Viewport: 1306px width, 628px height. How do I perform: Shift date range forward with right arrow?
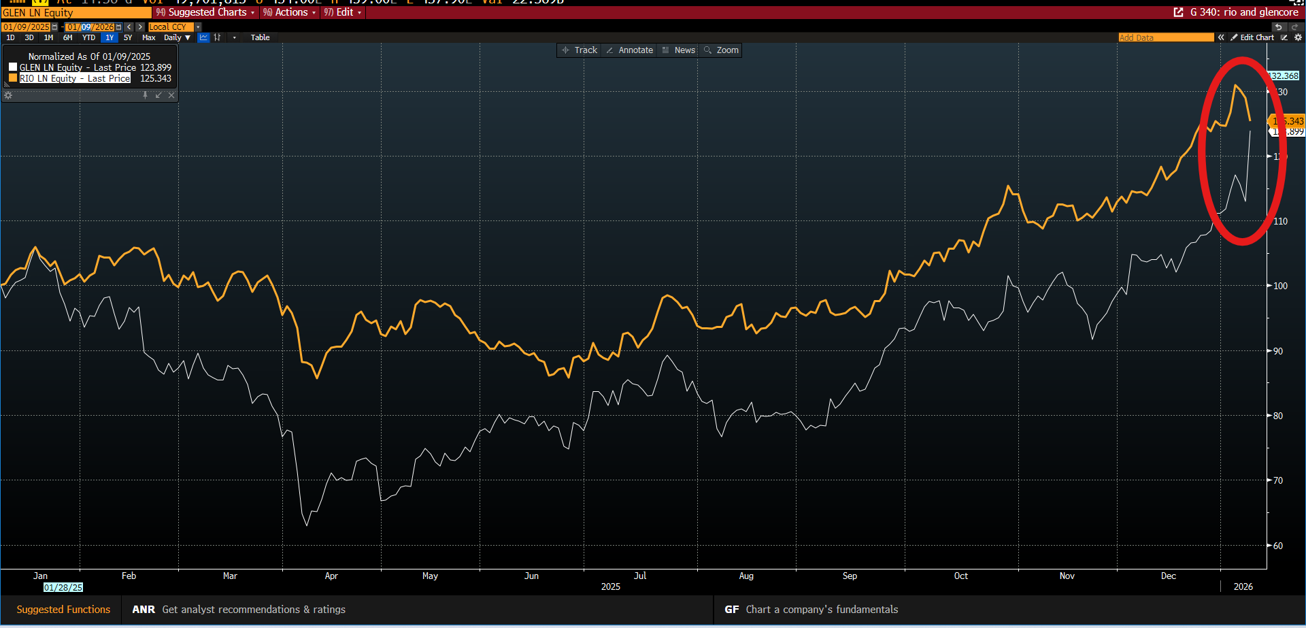click(140, 27)
